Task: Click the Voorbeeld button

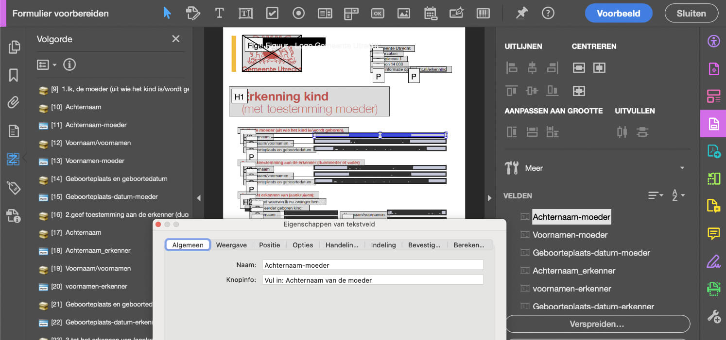Action: click(618, 13)
